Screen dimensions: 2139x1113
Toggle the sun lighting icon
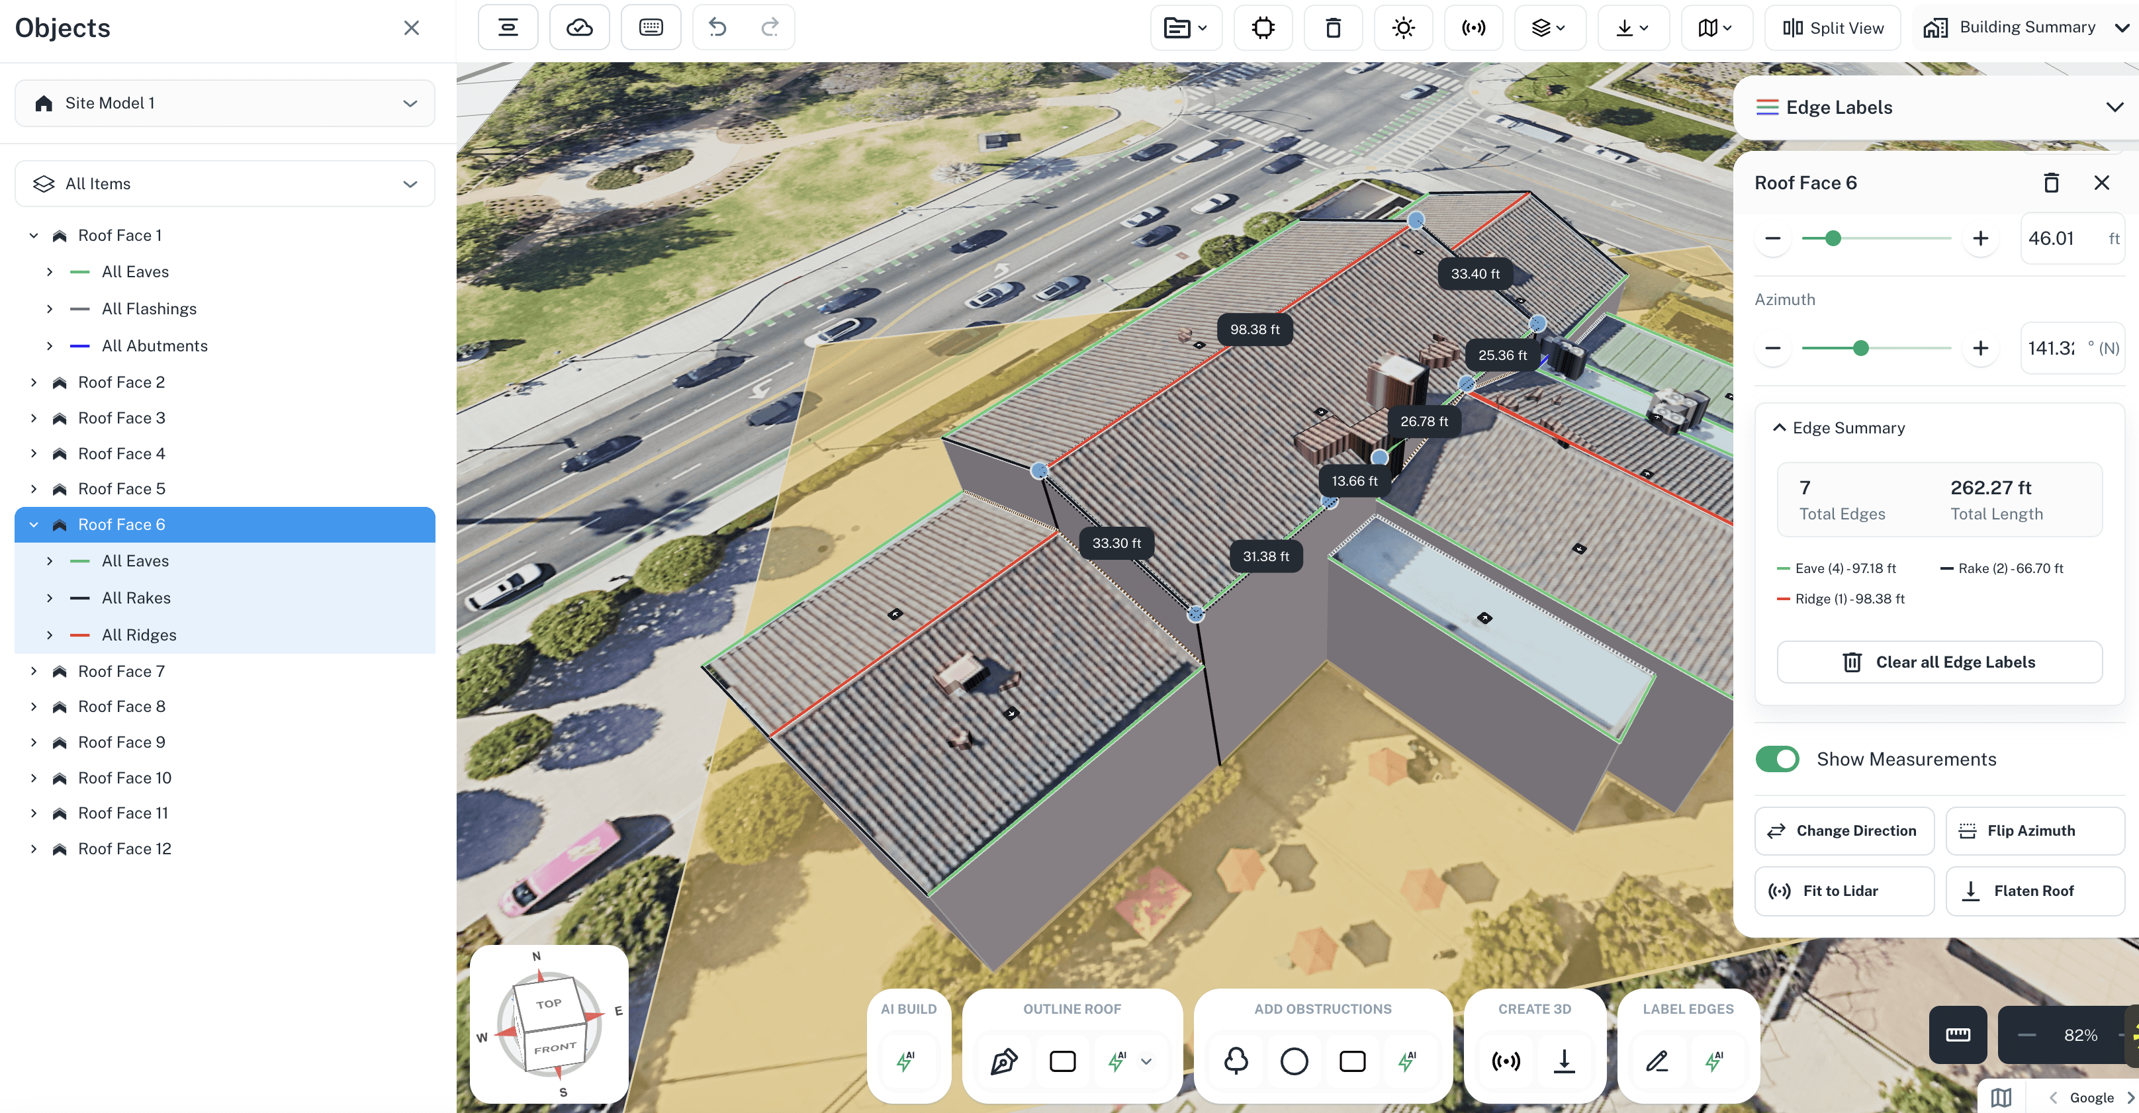[x=1403, y=27]
